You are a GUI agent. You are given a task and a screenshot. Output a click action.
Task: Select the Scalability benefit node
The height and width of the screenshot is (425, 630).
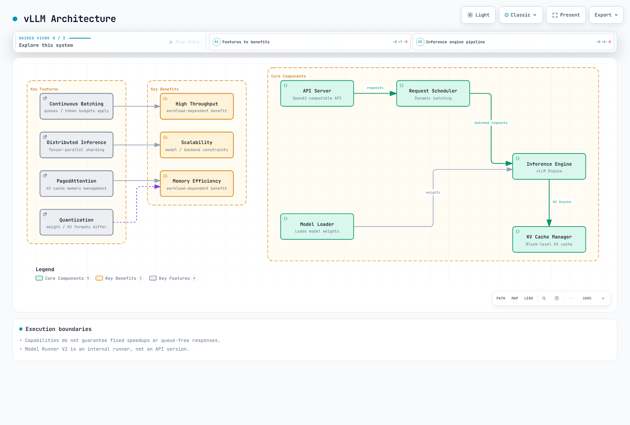(197, 145)
